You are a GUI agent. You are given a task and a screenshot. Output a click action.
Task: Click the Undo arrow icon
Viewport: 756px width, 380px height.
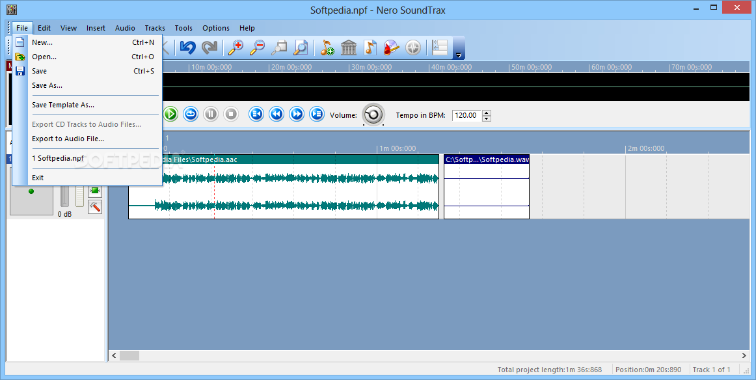(187, 47)
